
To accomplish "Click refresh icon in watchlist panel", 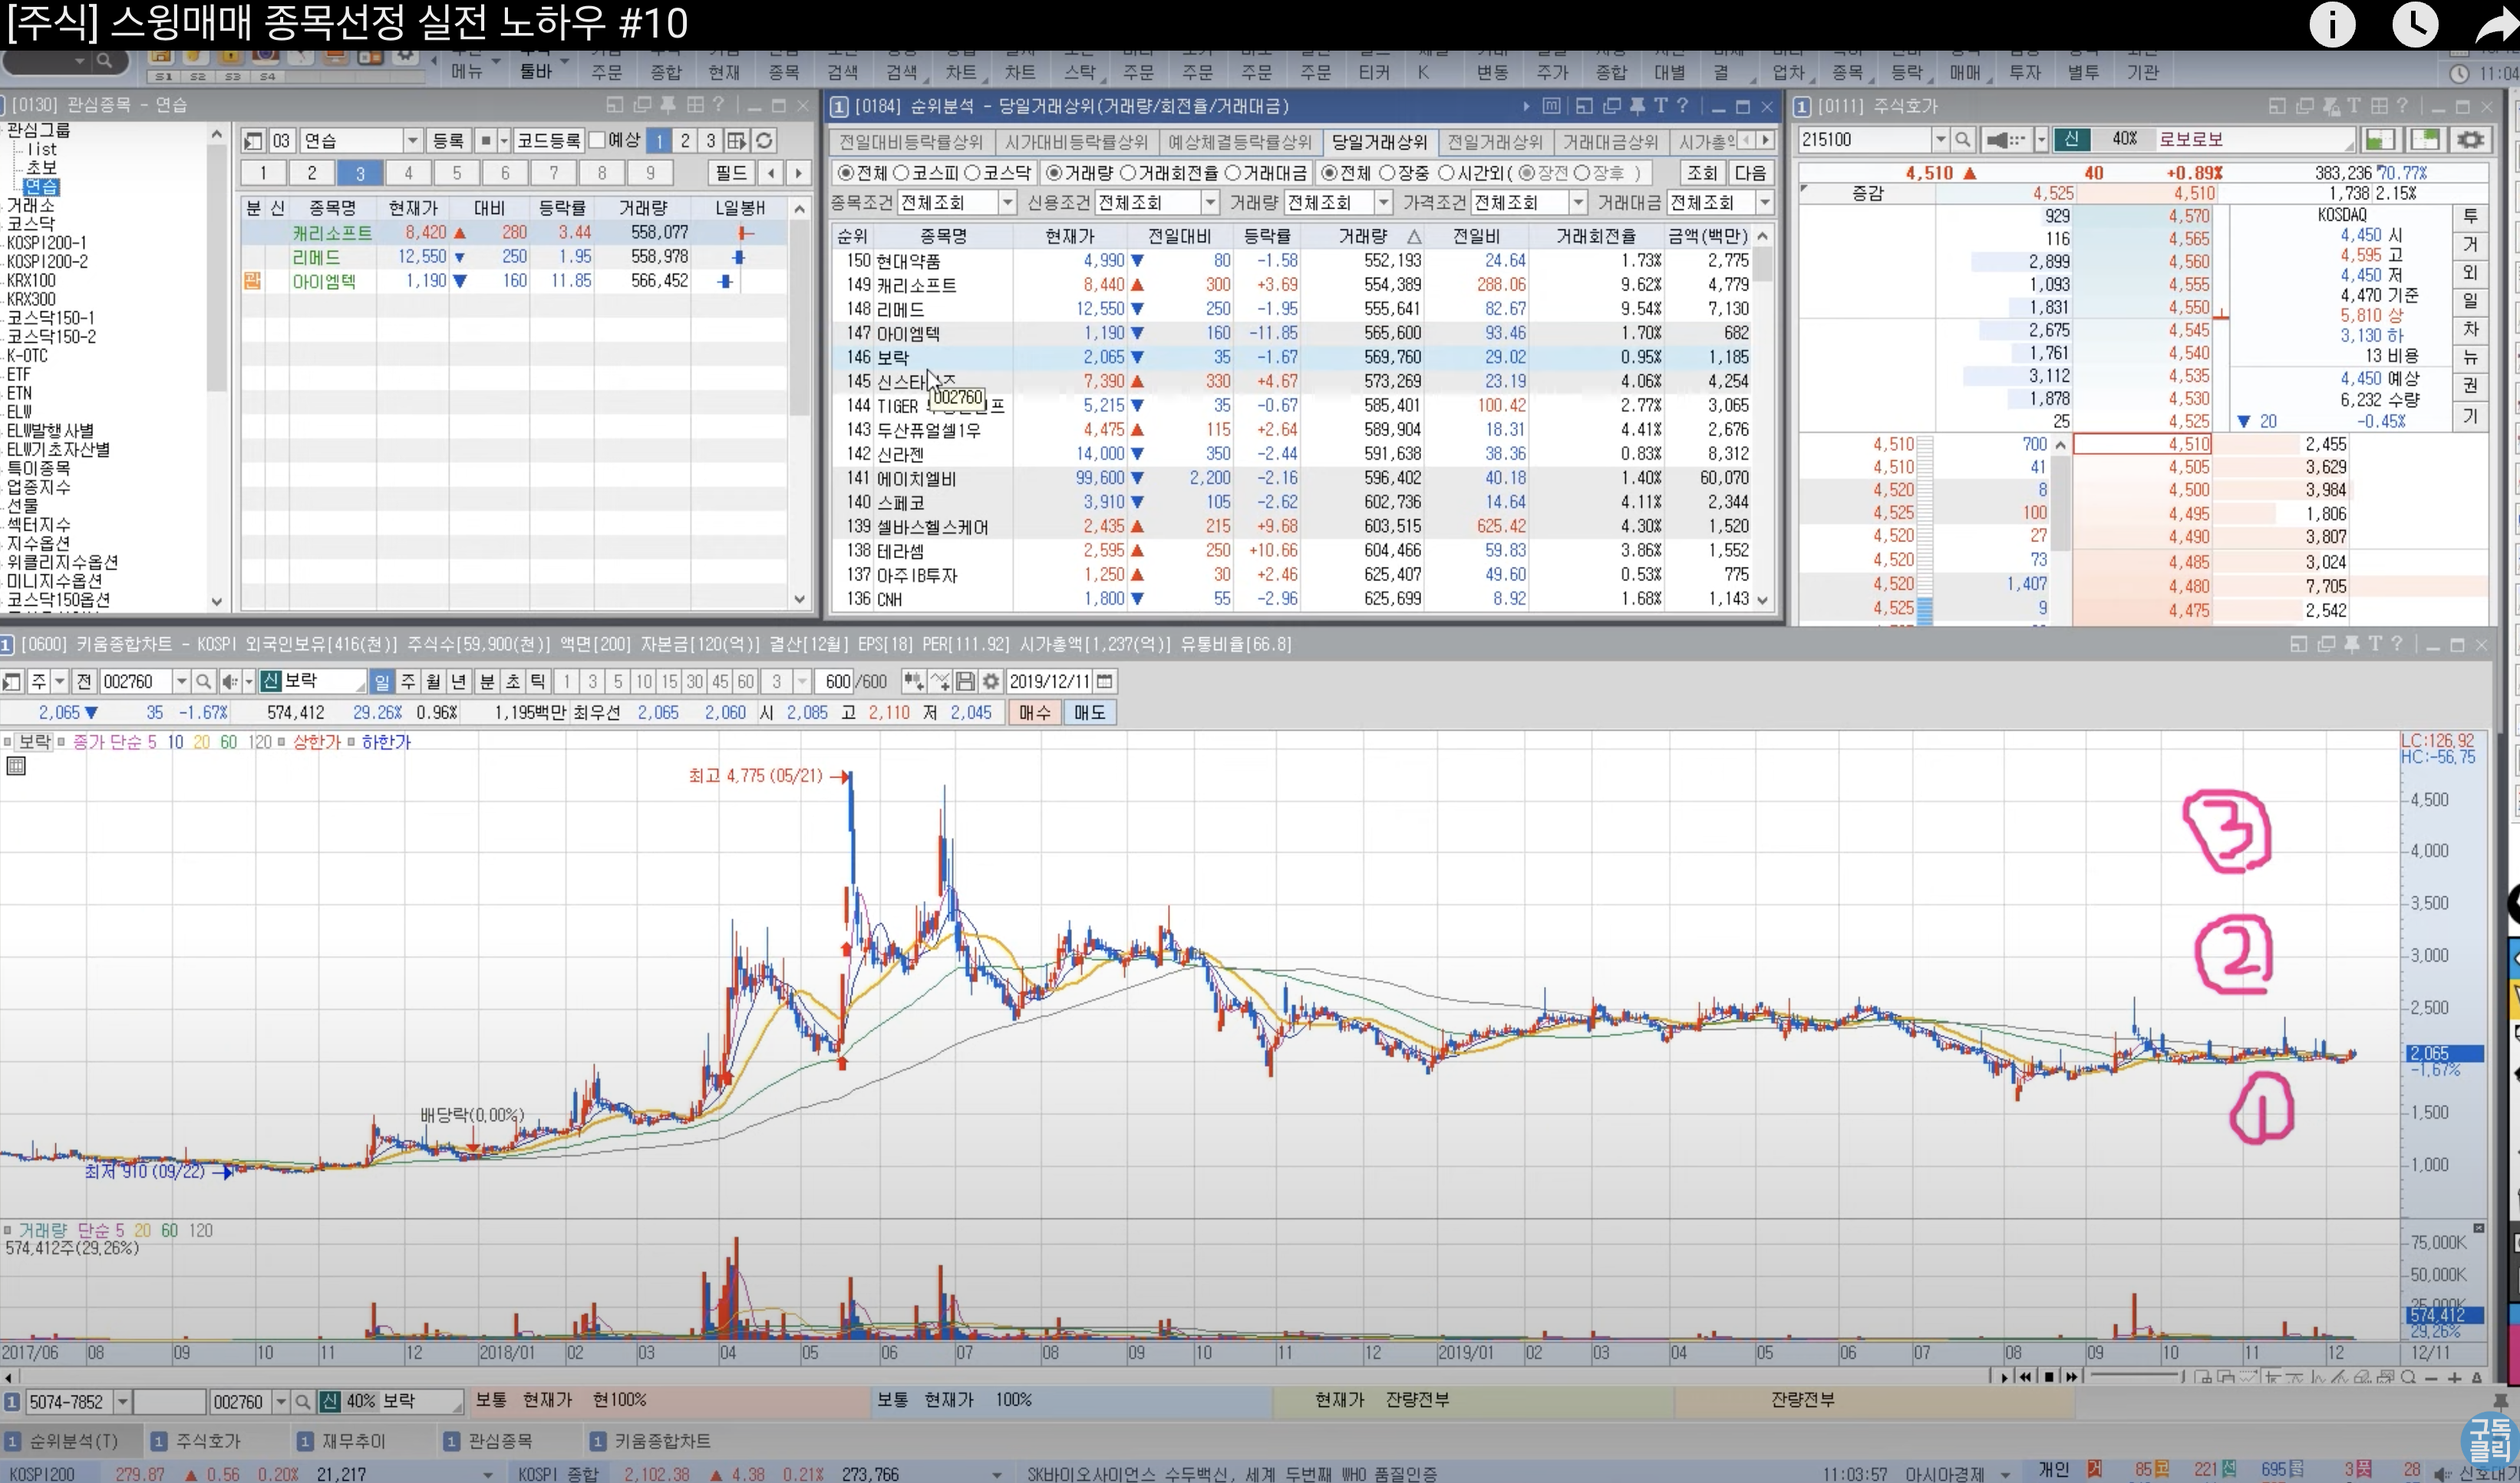I will click(x=764, y=141).
